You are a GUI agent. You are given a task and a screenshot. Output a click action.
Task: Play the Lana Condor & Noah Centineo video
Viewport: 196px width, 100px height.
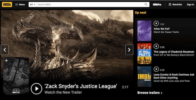point(156,69)
